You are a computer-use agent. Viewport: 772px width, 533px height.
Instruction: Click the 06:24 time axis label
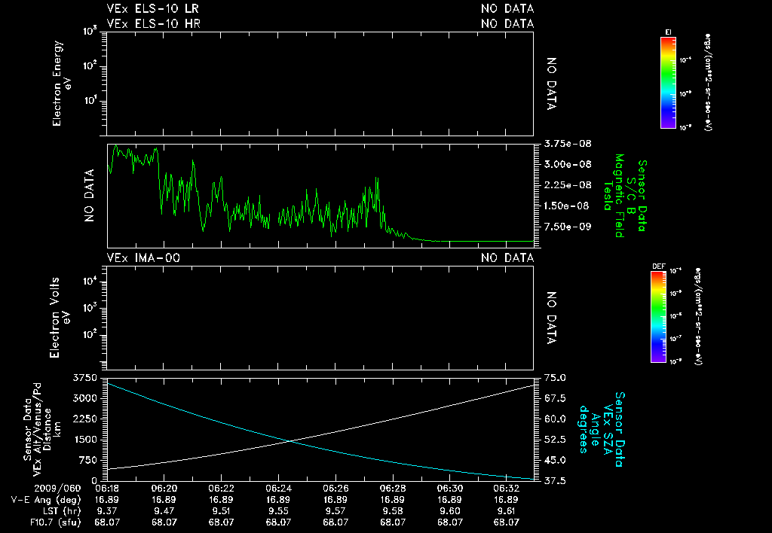click(278, 489)
